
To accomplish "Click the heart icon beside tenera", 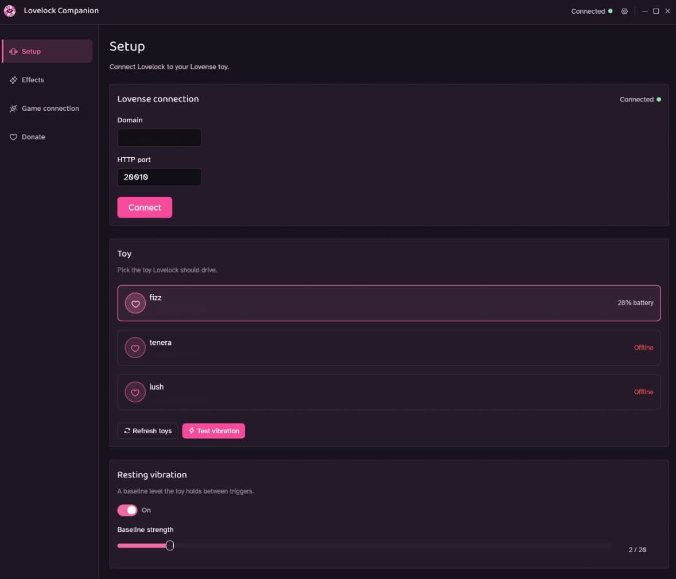I will [x=135, y=348].
